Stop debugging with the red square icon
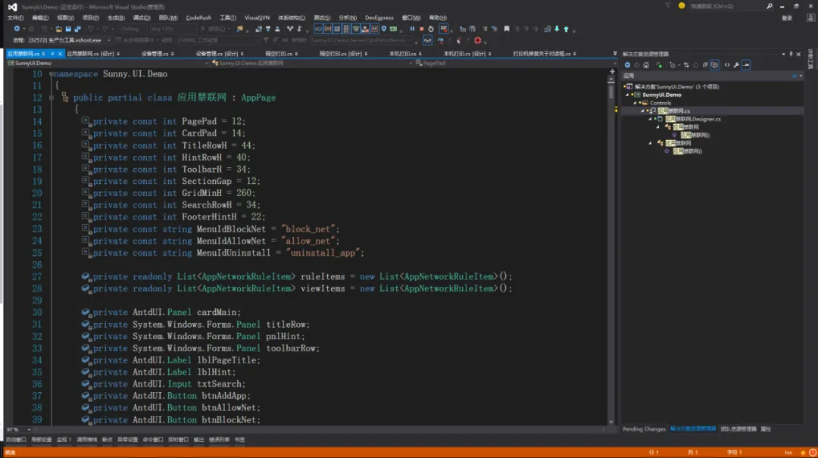818x458 pixels. point(422,29)
